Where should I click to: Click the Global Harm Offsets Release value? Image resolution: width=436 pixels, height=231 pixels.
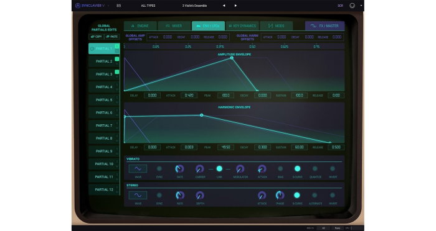point(337,37)
